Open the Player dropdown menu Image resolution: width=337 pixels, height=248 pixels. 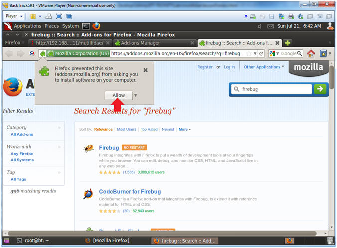(x=14, y=16)
